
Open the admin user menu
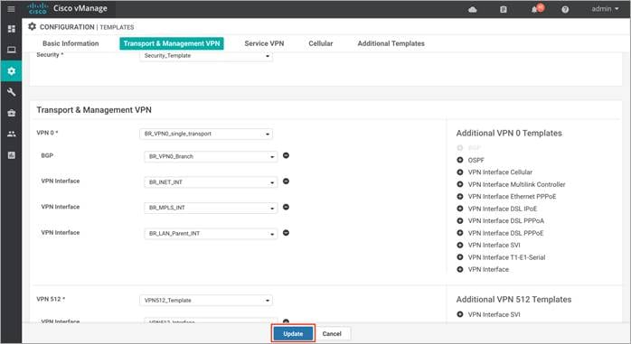point(605,9)
